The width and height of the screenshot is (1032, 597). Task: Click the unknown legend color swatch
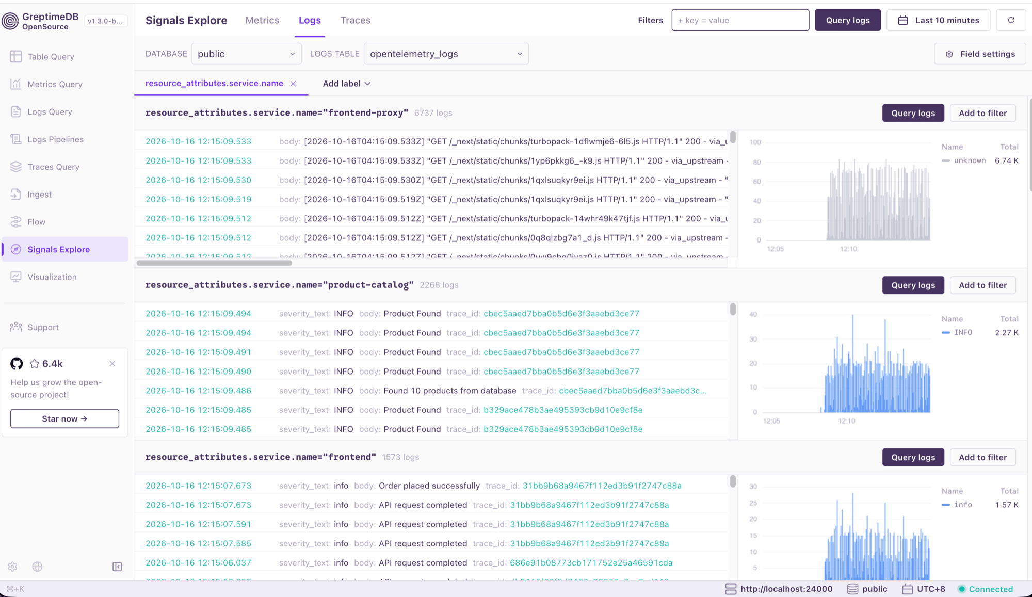(x=946, y=160)
